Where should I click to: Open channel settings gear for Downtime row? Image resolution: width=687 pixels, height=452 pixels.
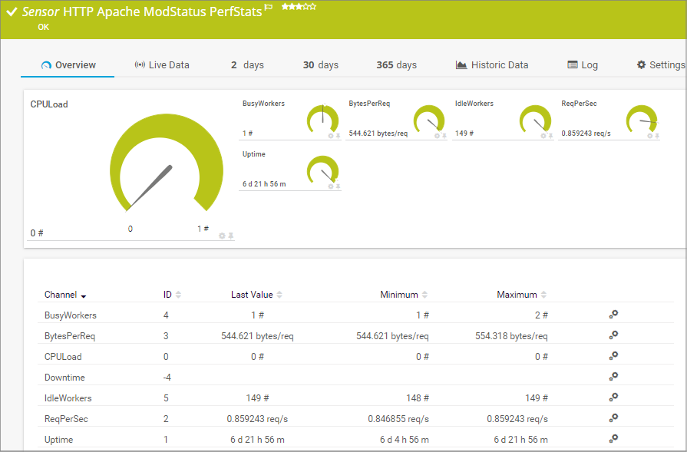[613, 377]
